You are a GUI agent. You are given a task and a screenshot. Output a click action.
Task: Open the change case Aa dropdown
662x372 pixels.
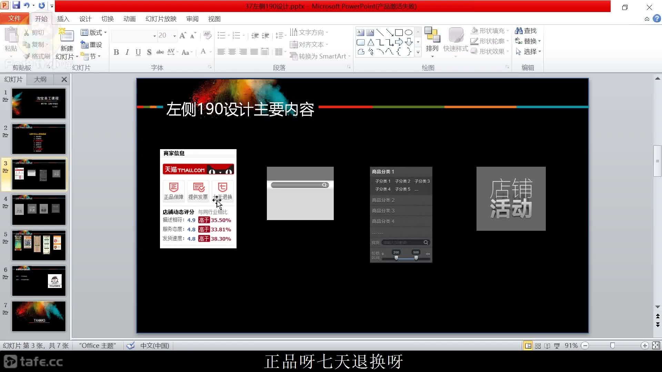click(187, 52)
